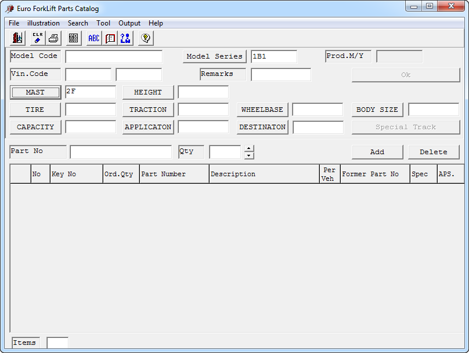Focus the Model Code input field
The width and height of the screenshot is (469, 353).
[114, 56]
